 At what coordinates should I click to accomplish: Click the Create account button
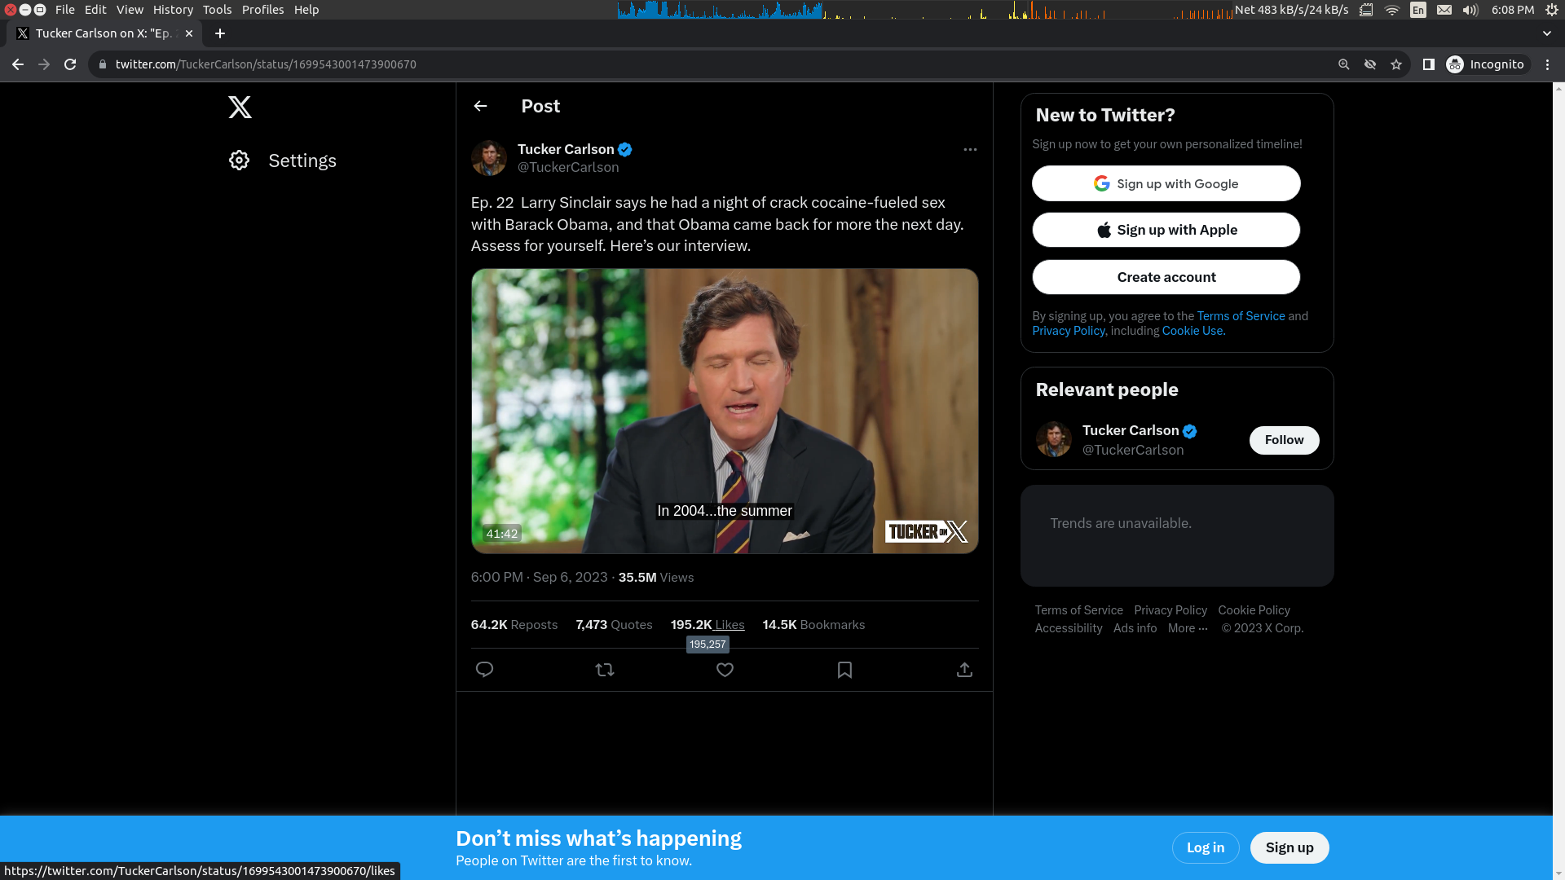1166,277
